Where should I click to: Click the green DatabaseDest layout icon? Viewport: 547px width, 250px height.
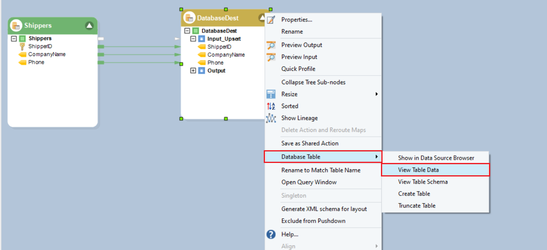coord(195,31)
